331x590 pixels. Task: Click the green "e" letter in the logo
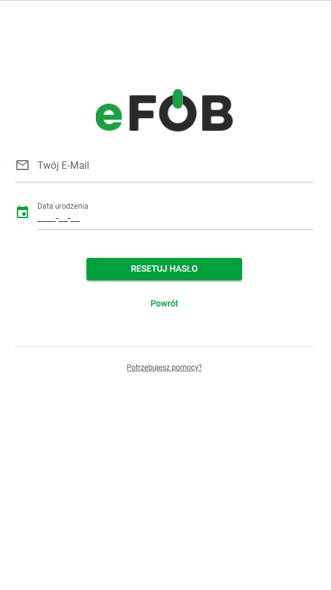tap(109, 117)
